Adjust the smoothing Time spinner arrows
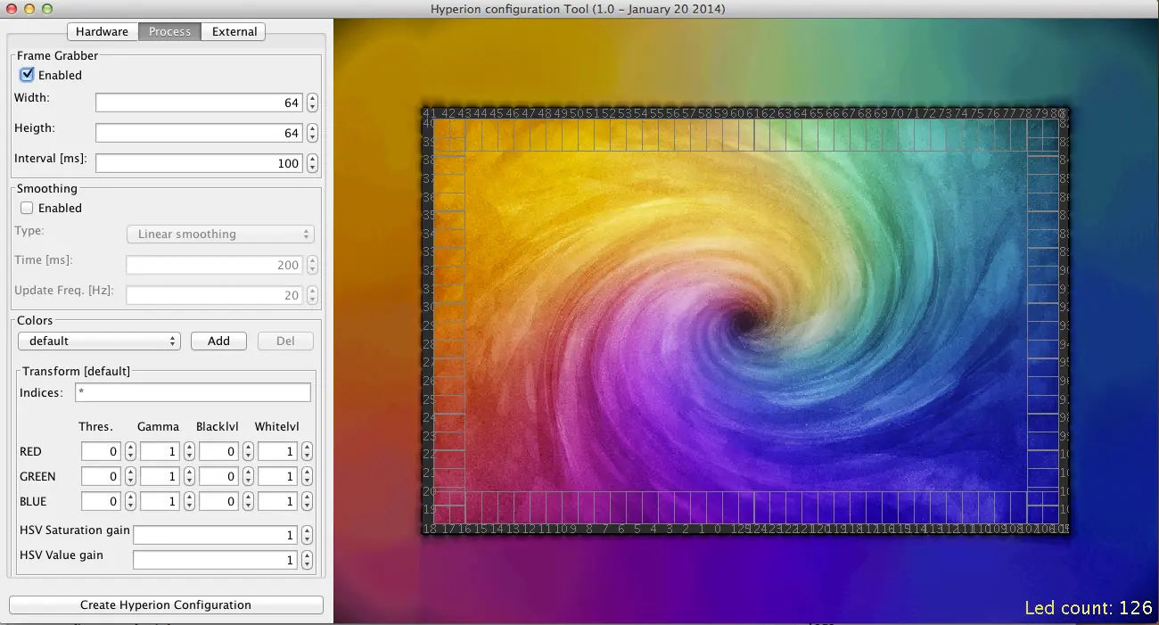The height and width of the screenshot is (625, 1159). tap(312, 265)
